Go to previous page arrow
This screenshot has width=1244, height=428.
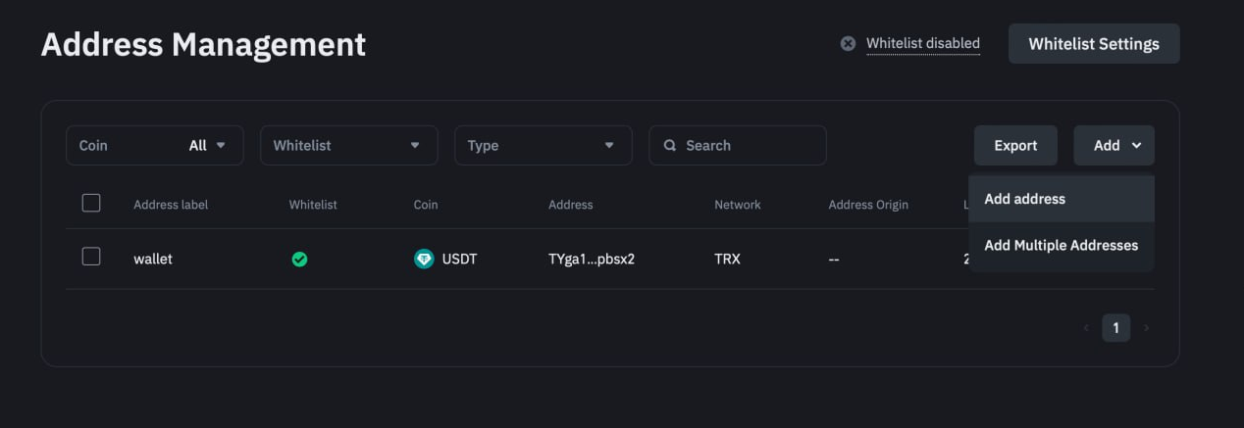click(1086, 328)
